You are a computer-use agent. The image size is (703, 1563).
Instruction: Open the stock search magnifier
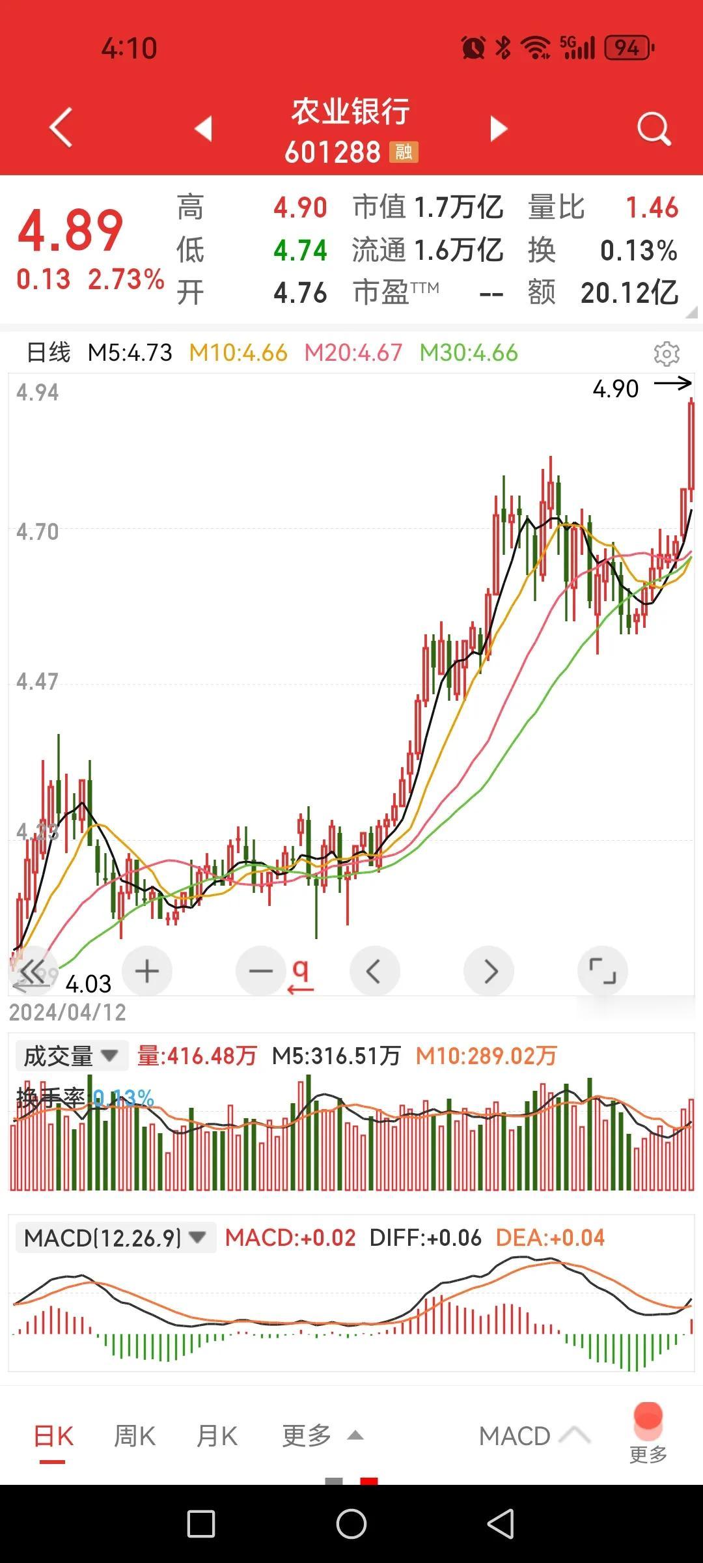[654, 129]
